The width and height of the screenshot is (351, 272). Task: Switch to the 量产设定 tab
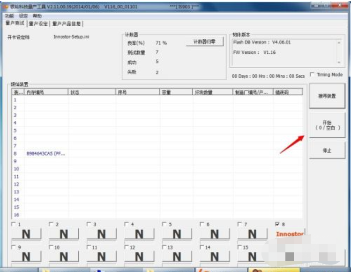point(38,24)
